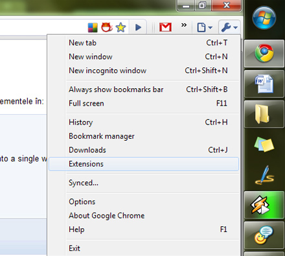Open the Gmail bookmark icon
This screenshot has width=285, height=256.
coord(165,27)
